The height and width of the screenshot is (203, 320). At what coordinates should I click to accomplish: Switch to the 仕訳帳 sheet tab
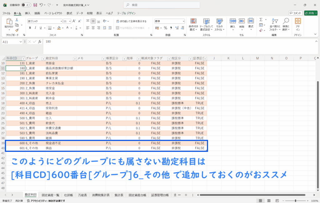(x=68, y=195)
